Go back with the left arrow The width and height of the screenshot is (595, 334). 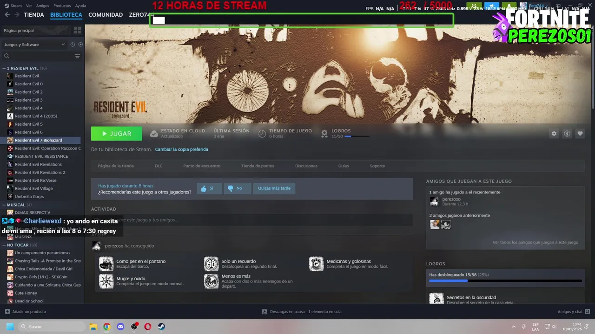(7, 15)
